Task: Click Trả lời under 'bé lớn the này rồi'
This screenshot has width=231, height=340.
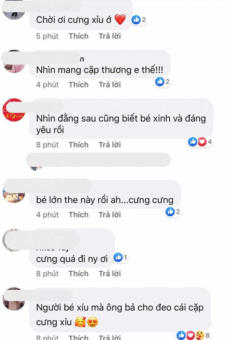Action: pyautogui.click(x=110, y=215)
